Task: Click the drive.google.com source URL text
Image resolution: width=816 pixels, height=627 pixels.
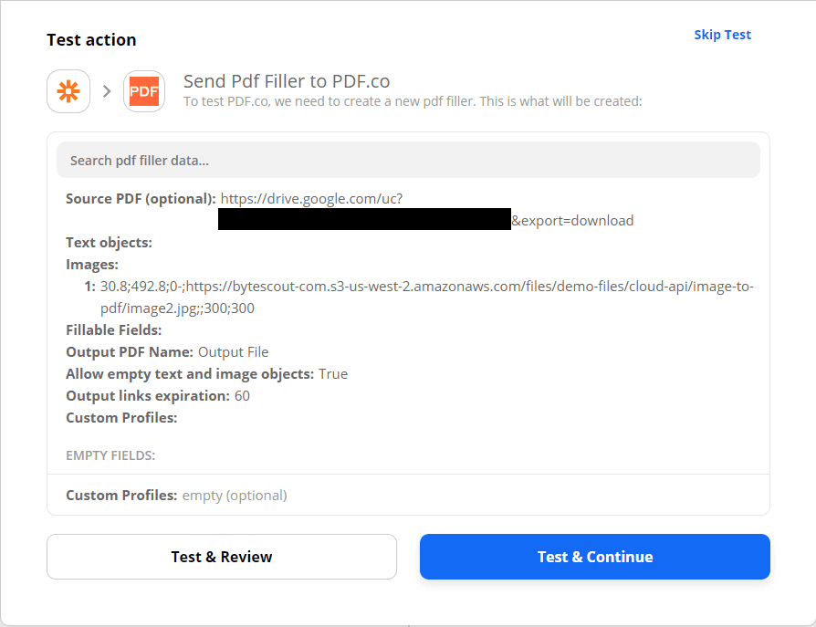Action: click(x=311, y=198)
